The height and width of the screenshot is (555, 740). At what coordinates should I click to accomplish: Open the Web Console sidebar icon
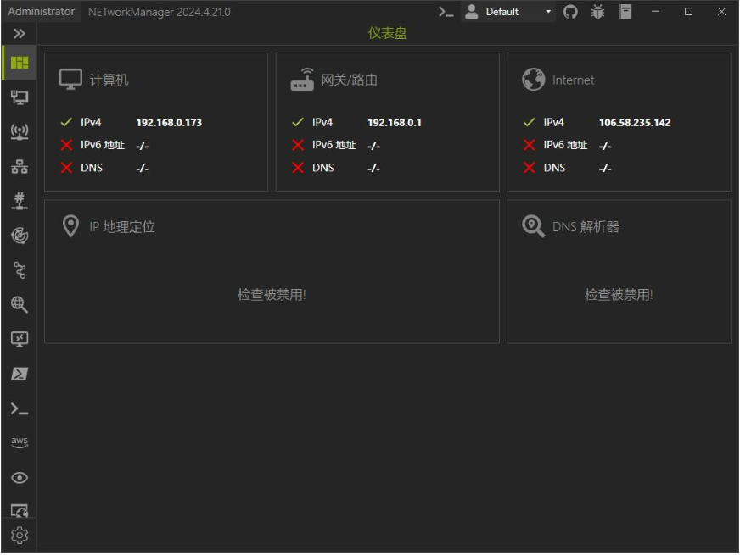click(20, 510)
